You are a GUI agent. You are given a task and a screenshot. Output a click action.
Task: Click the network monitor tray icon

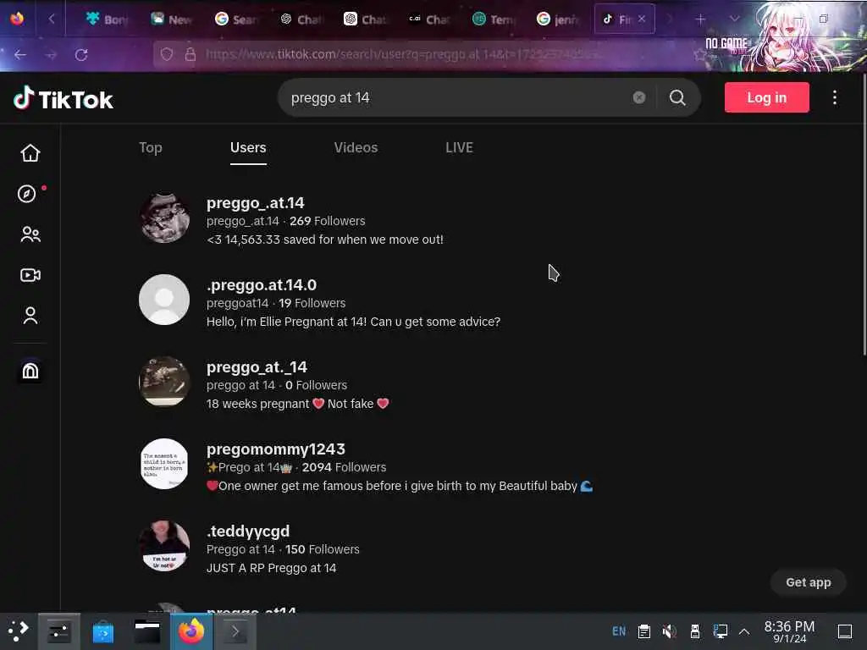[720, 631]
